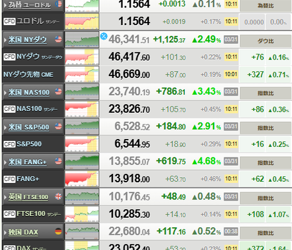This screenshot has height=250, width=292.
Task: Click the 22,680.04 DAX price
Action: pos(129,232)
